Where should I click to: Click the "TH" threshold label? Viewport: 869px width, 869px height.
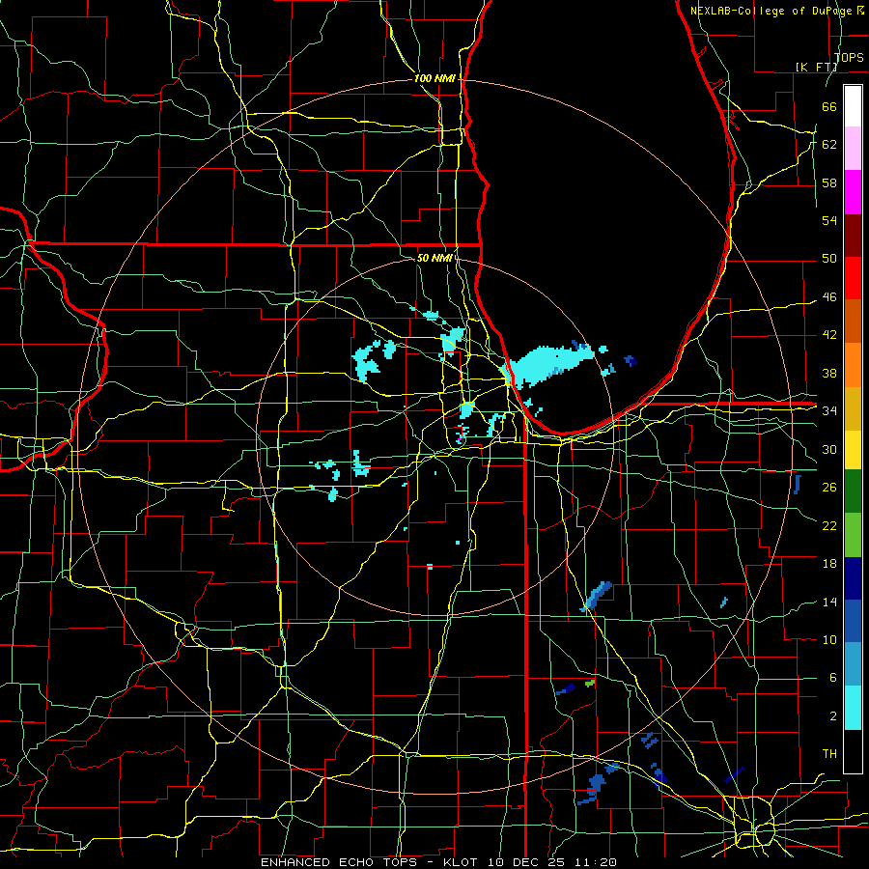click(829, 754)
